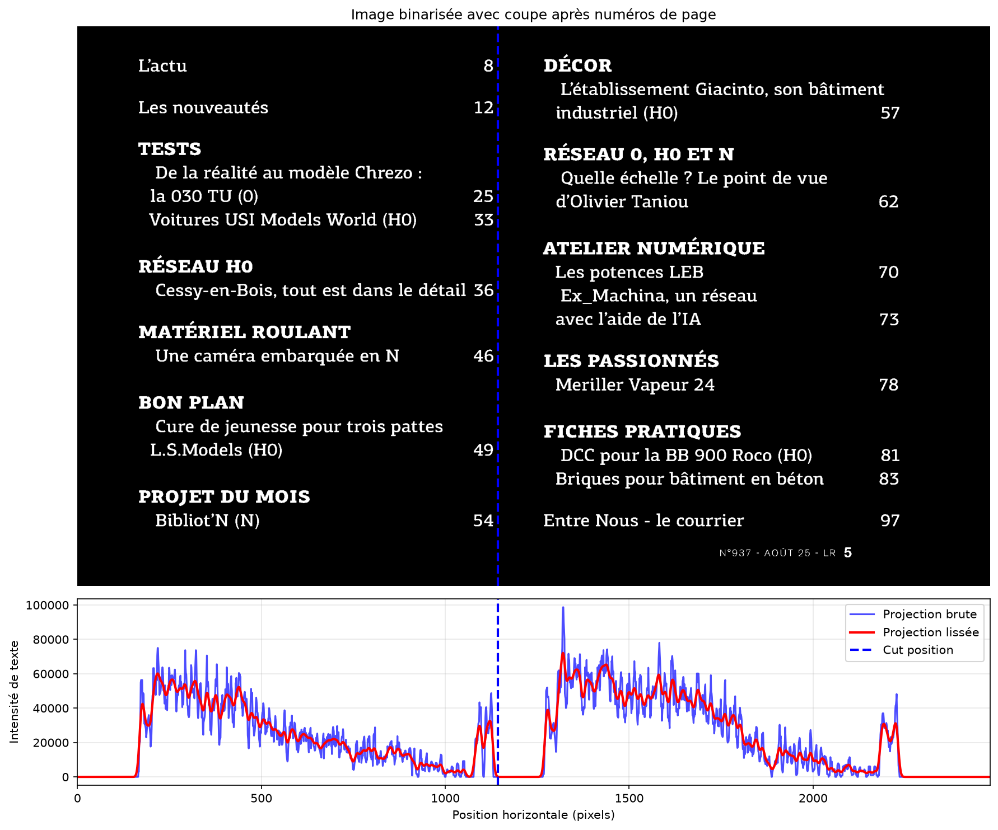998x830 pixels.
Task: Click the 'Intensité de texte' axis label
Action: click(x=14, y=692)
